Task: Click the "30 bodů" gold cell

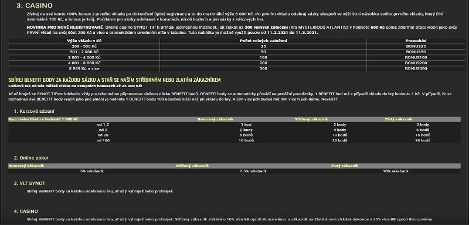Action: coord(423,140)
